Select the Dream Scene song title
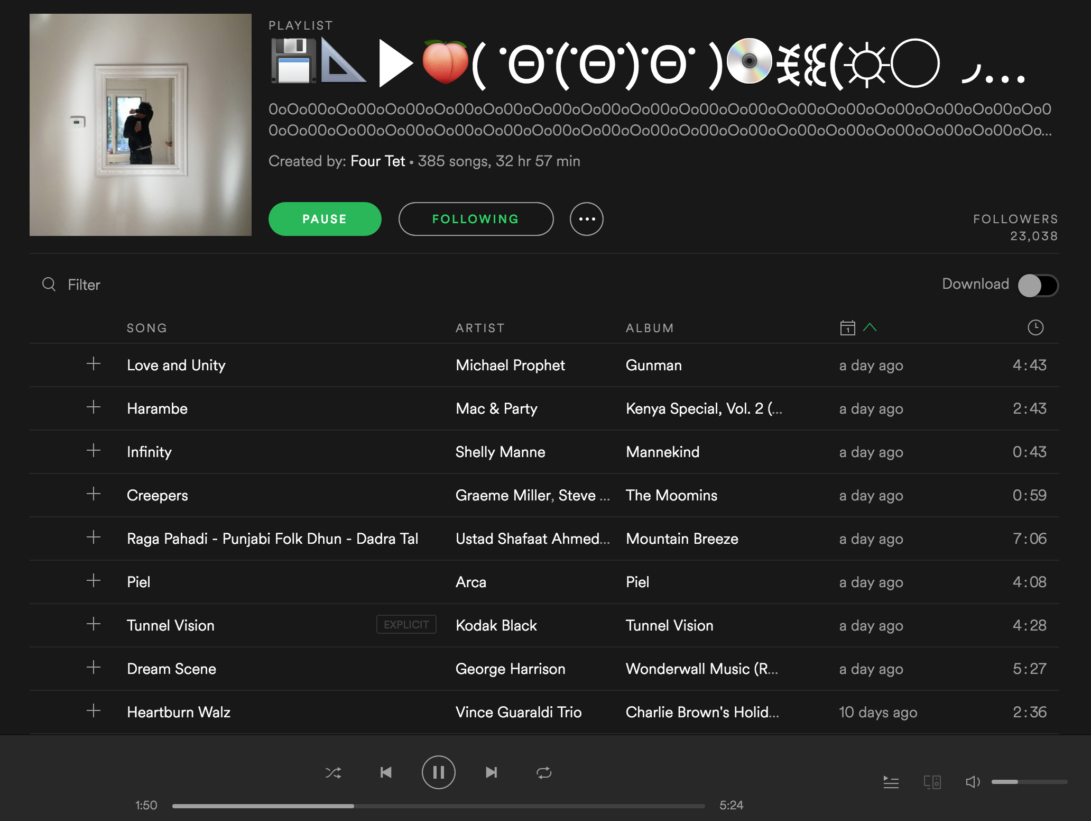This screenshot has width=1091, height=821. tap(171, 669)
